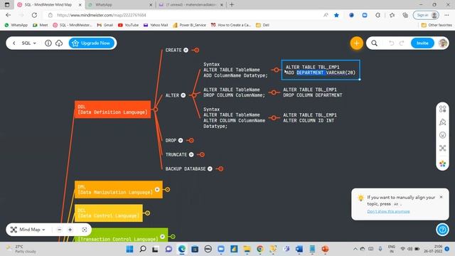Collapse the ALTER node's branch circle
455x256 pixels.
[x=194, y=95]
